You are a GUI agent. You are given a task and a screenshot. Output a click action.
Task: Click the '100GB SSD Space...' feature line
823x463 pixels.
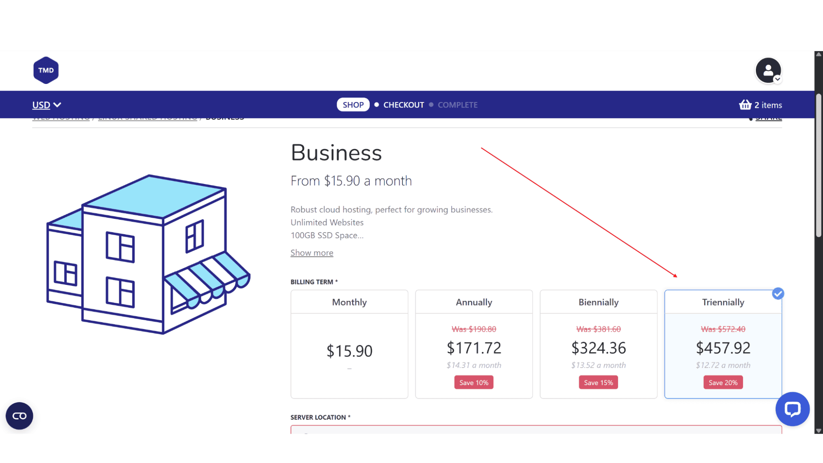pyautogui.click(x=327, y=235)
